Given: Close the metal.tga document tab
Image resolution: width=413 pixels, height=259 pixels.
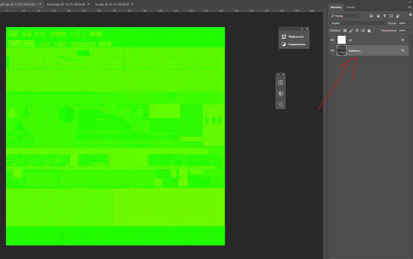Looking at the screenshot, I should pos(88,4).
